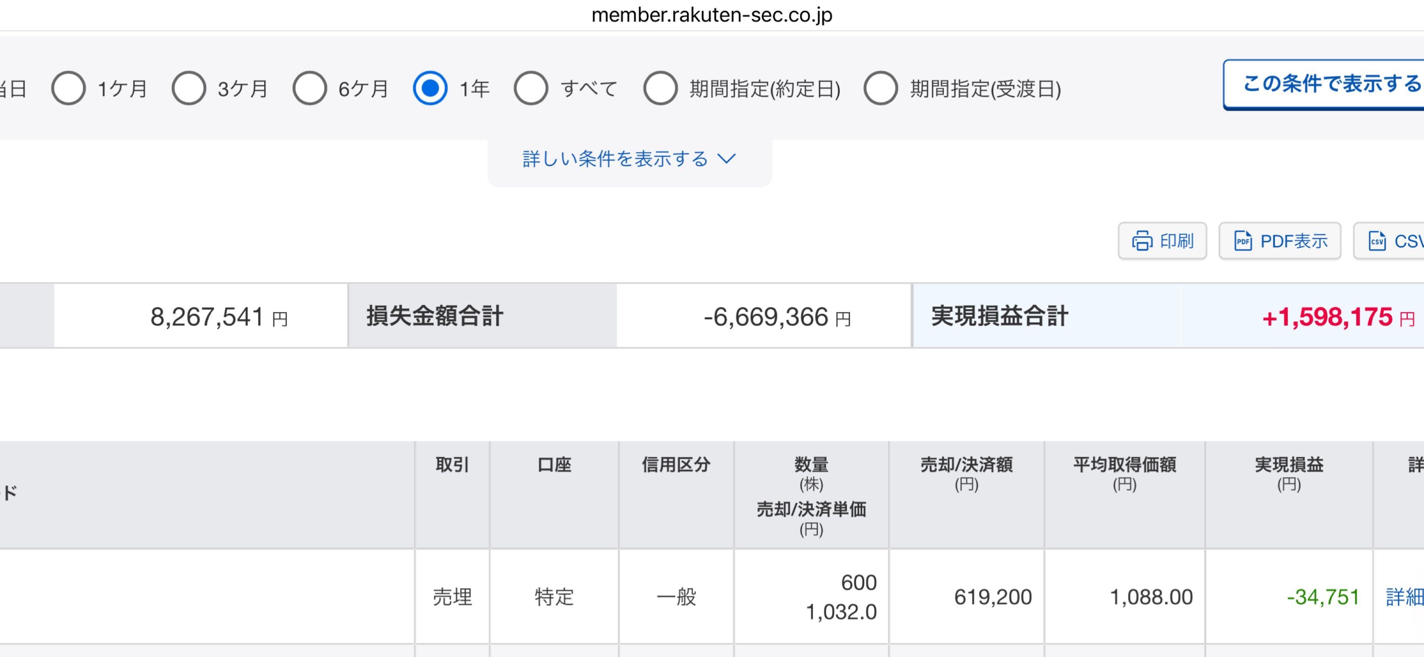Image resolution: width=1424 pixels, height=657 pixels.
Task: Choose 期間指定(受渡日) radio option
Action: [881, 88]
